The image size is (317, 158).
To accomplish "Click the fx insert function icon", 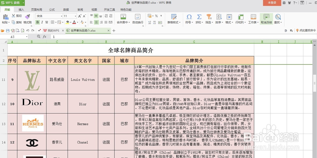I will tap(44, 37).
